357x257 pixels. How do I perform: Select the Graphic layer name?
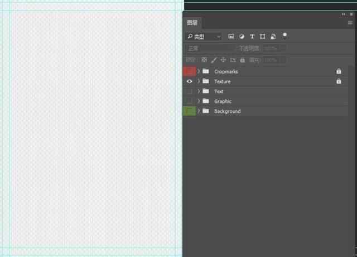click(223, 101)
